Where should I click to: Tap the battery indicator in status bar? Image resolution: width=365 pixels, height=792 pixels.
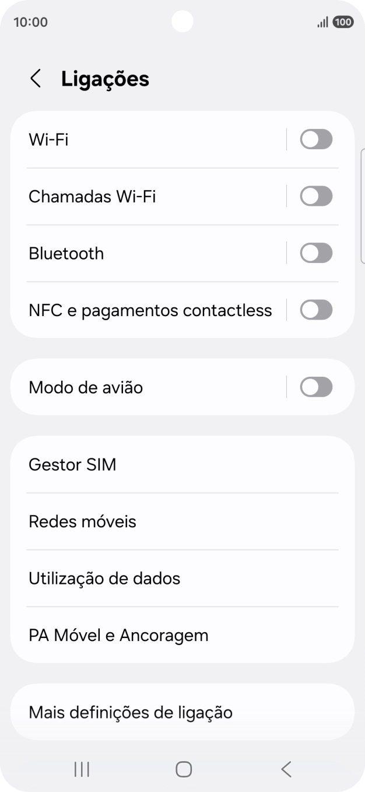pos(343,22)
